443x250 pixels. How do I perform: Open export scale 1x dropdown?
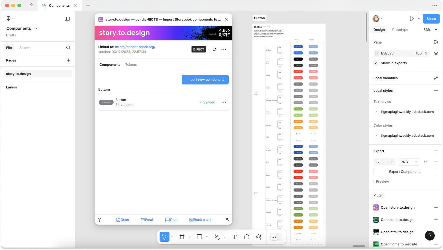pyautogui.click(x=385, y=162)
